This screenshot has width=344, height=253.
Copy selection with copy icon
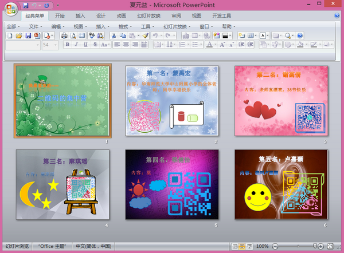pyautogui.click(x=123, y=35)
